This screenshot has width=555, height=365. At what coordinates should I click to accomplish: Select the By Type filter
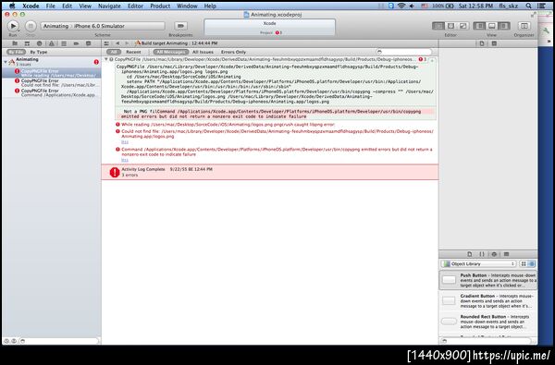(39, 52)
